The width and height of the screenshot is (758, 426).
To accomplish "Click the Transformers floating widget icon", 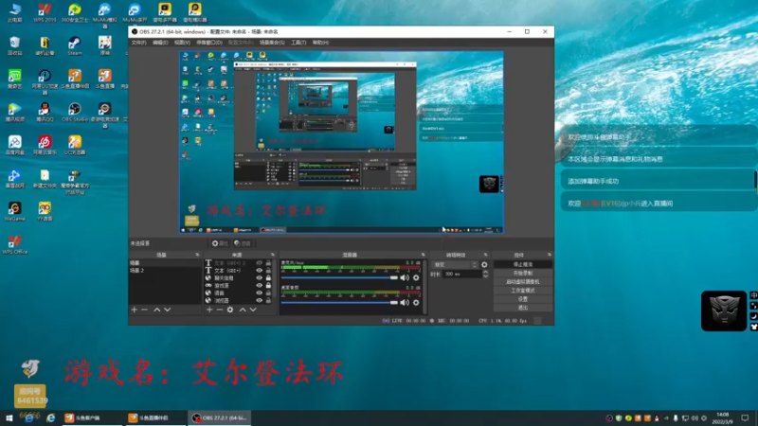I will [724, 311].
